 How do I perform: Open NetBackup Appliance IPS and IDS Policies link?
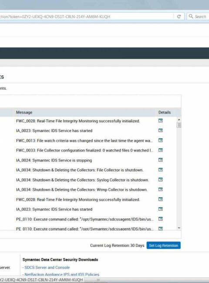[62, 275]
